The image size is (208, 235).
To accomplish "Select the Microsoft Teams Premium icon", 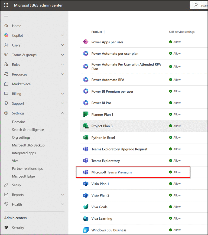I will [86, 172].
